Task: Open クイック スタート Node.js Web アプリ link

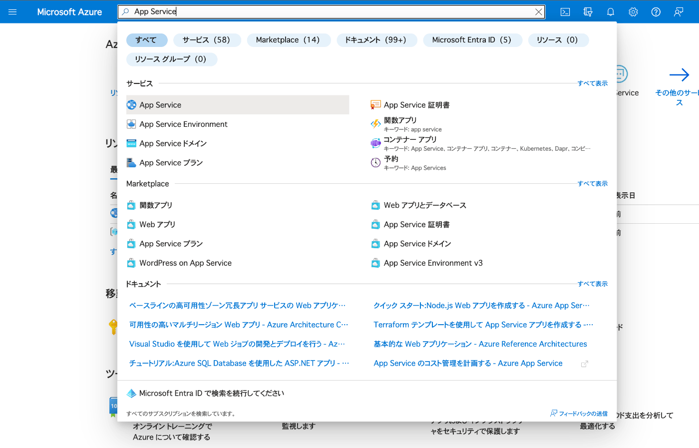Action: (482, 305)
